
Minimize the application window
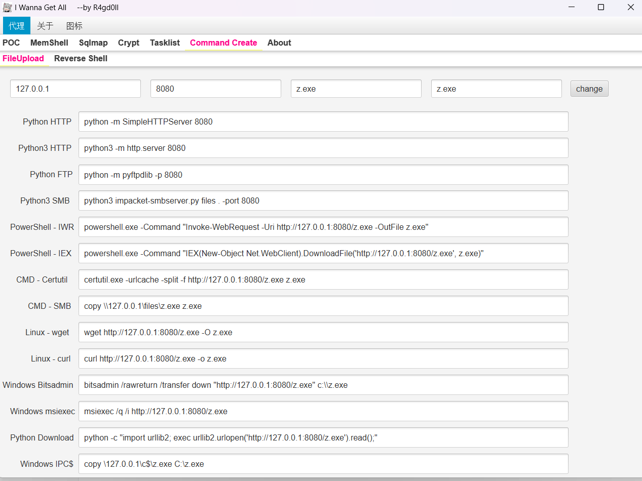tap(572, 8)
